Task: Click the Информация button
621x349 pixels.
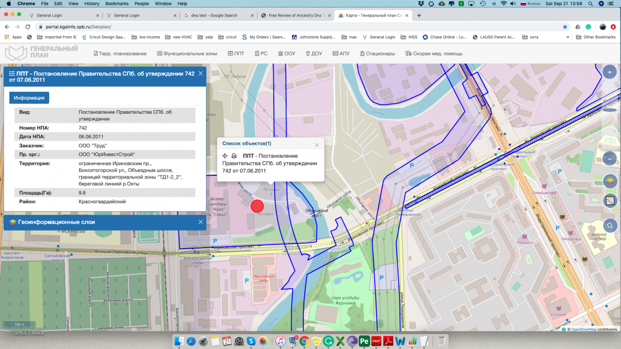Action: point(29,98)
